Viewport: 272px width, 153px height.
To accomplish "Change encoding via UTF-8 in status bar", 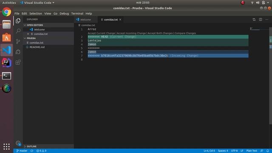I will [234, 151].
